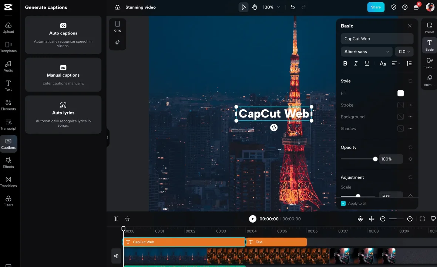Screen dimensions: 437x267
Task: Open the notifications layers icon with badge
Action: (416, 7)
